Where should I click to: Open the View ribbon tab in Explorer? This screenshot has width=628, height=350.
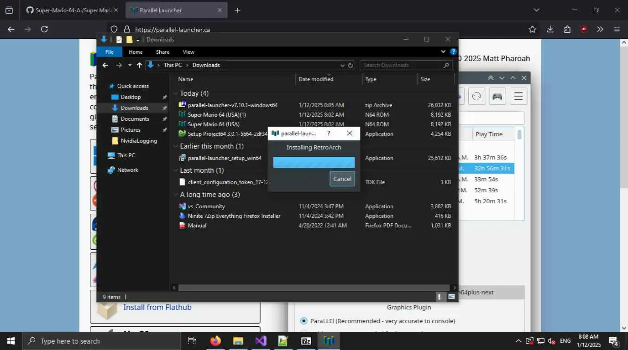point(188,52)
